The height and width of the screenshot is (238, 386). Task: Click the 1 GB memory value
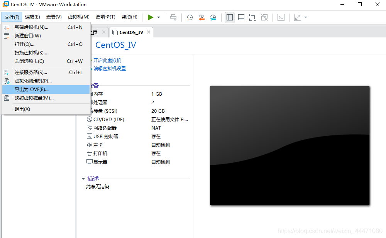157,94
